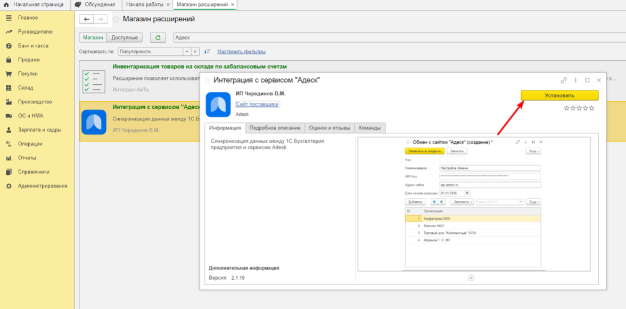Image resolution: width=626 pixels, height=309 pixels.
Task: Switch to the Команды tab
Action: pyautogui.click(x=369, y=128)
